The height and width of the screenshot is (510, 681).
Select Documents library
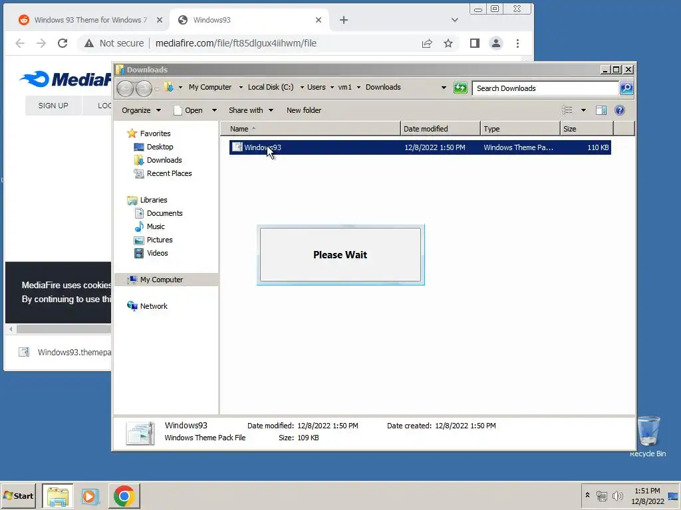coord(158,213)
